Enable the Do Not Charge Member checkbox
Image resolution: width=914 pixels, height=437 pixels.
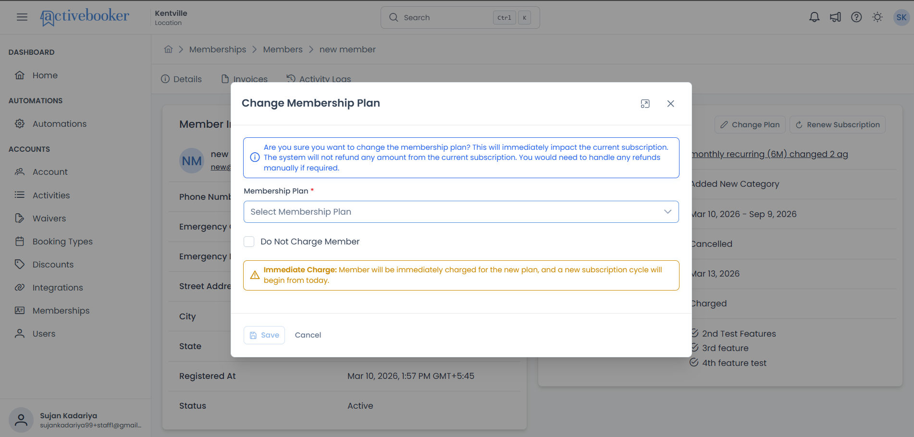pyautogui.click(x=249, y=242)
